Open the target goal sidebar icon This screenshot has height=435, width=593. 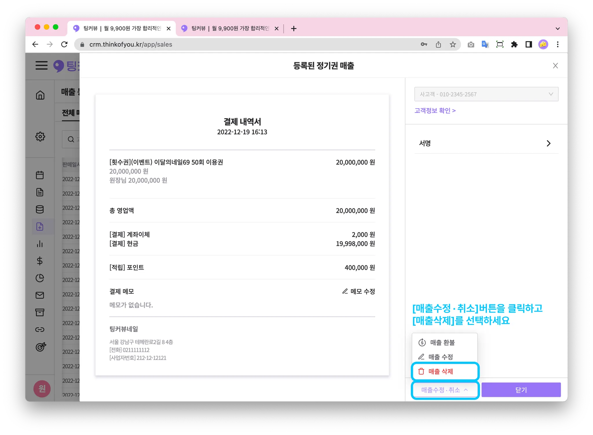coord(41,347)
